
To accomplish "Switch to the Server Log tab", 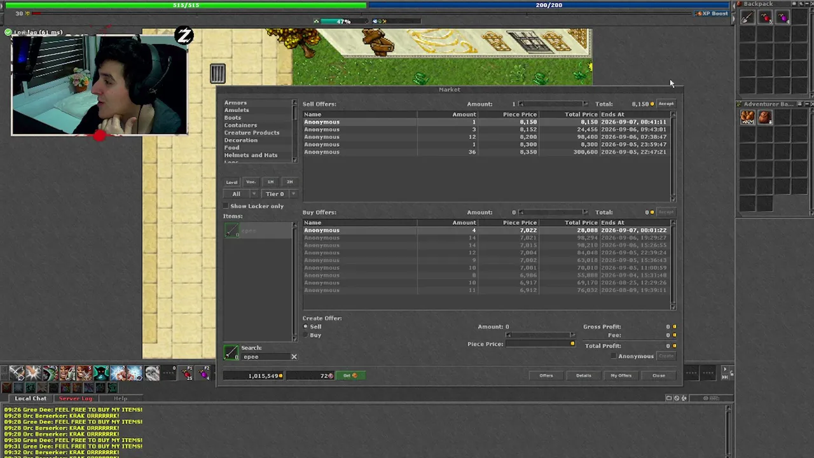I will pyautogui.click(x=76, y=398).
